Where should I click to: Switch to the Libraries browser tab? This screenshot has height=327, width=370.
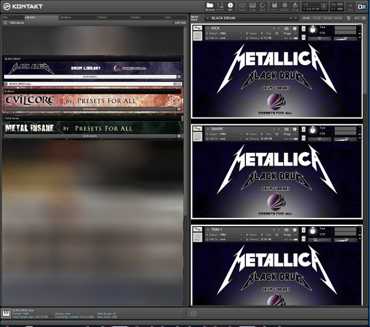42,17
